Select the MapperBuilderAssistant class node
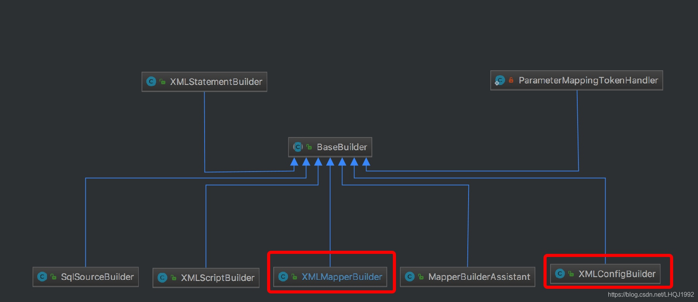 467,277
